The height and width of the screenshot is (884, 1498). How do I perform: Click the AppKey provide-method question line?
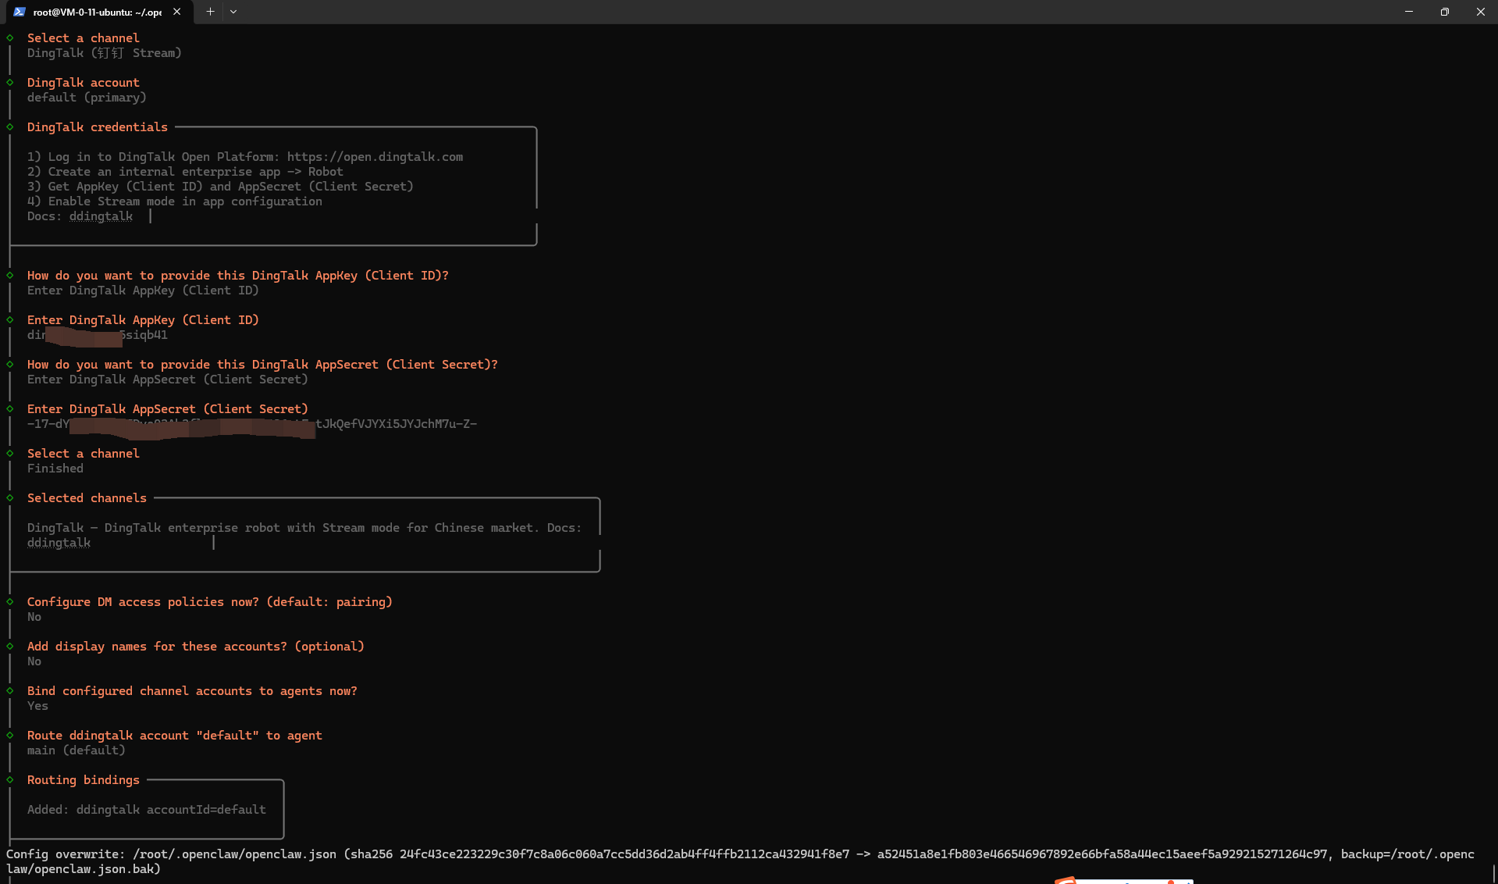pyautogui.click(x=237, y=276)
